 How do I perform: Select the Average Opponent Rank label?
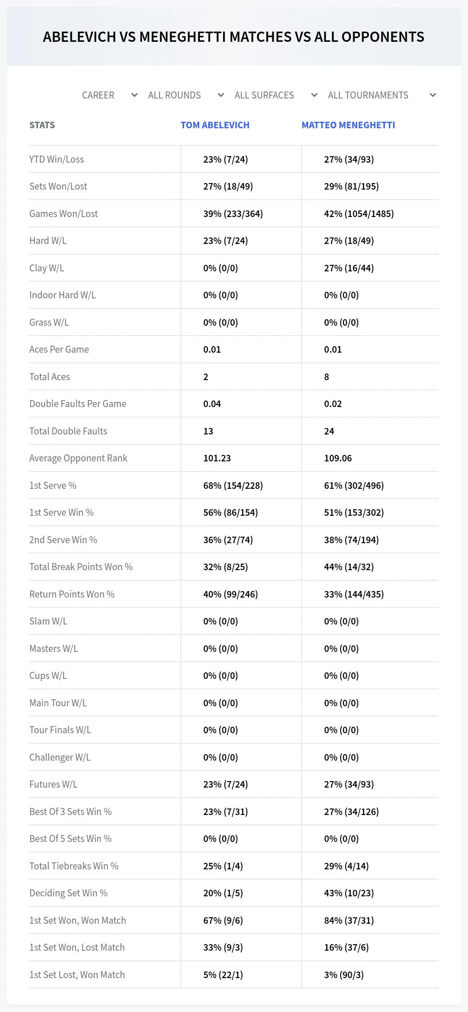pyautogui.click(x=78, y=458)
